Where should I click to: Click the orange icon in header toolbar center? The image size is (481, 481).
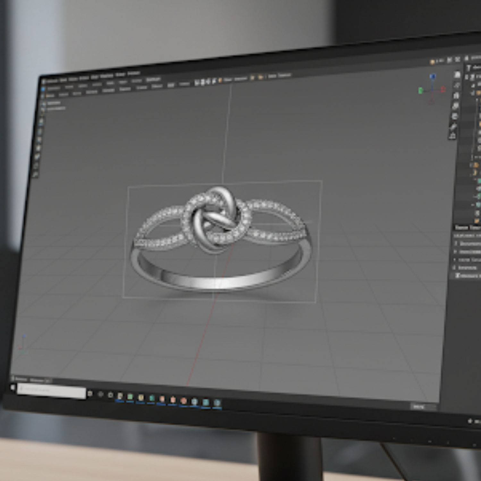click(x=220, y=80)
